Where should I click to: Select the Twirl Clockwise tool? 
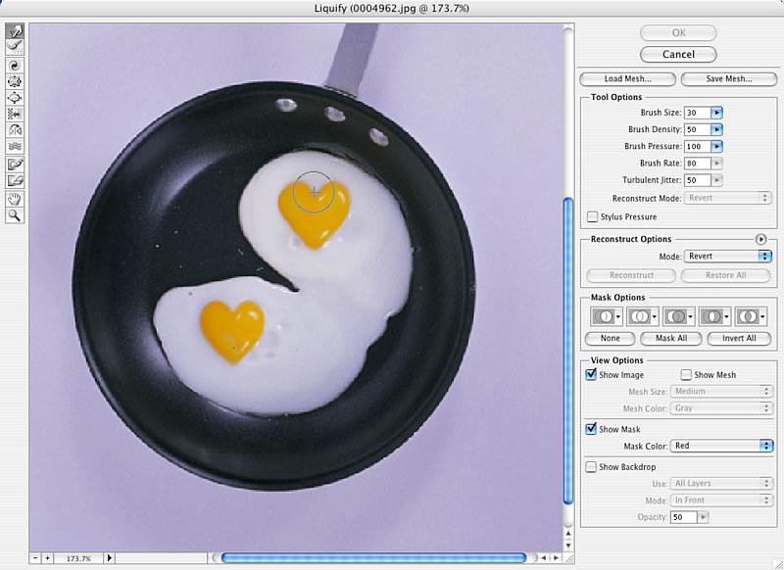15,66
